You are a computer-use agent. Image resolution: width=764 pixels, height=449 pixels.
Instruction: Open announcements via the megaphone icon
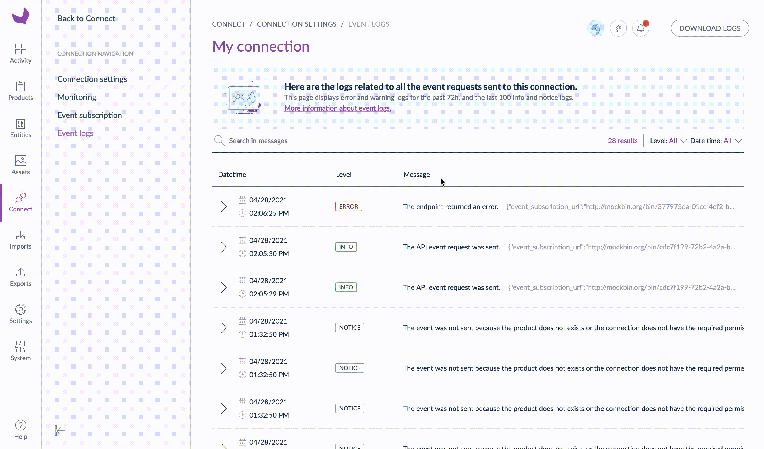(x=618, y=28)
